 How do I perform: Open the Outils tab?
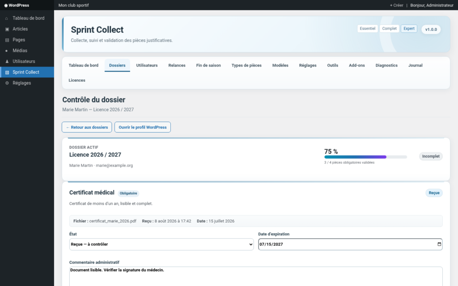click(x=332, y=65)
